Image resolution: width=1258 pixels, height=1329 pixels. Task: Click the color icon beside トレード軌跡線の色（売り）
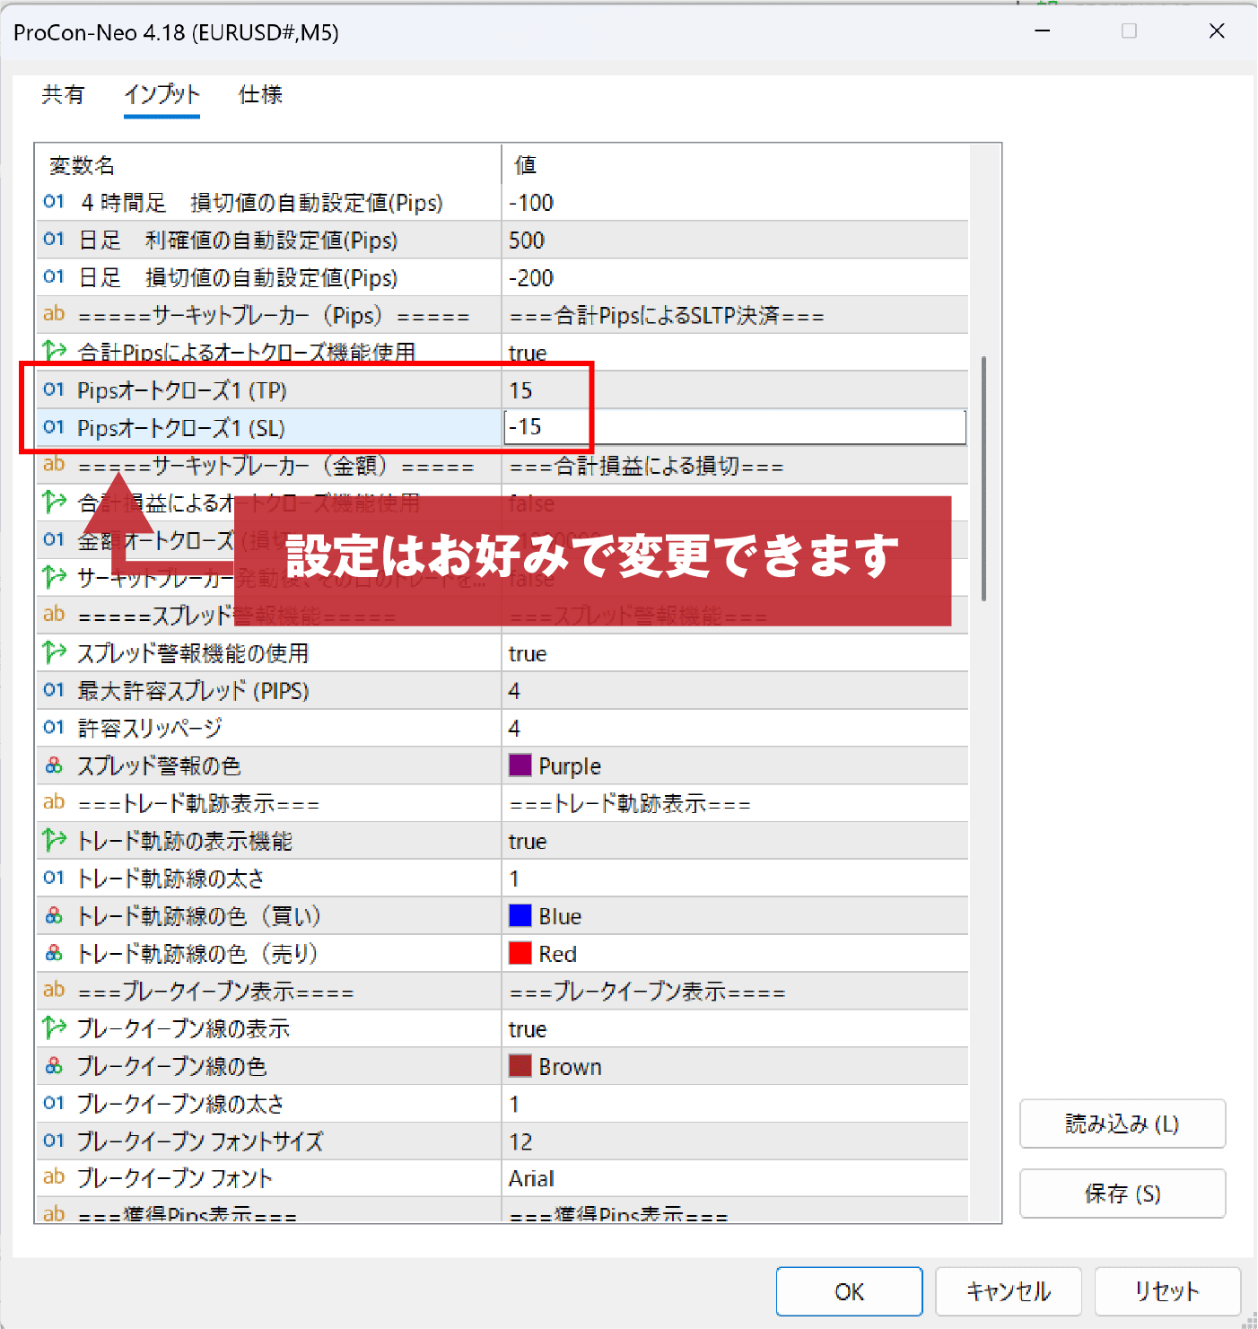(x=54, y=953)
